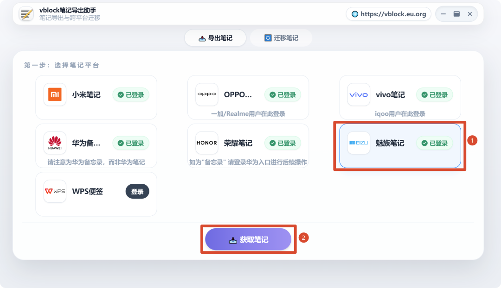The width and height of the screenshot is (501, 288).
Task: Click the MEIZU logo icon
Action: [x=359, y=143]
